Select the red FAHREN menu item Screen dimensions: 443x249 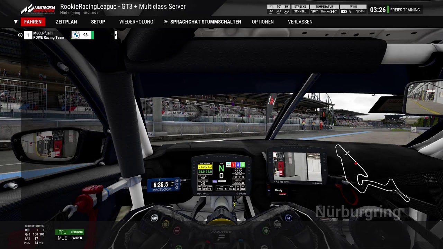(x=33, y=22)
